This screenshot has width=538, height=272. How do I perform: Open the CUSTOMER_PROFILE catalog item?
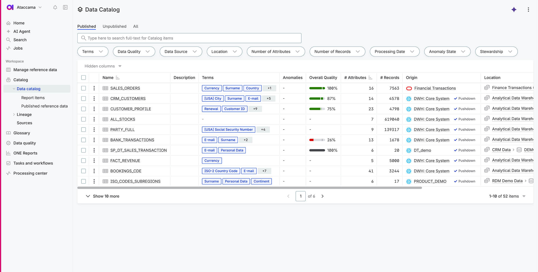pyautogui.click(x=130, y=109)
